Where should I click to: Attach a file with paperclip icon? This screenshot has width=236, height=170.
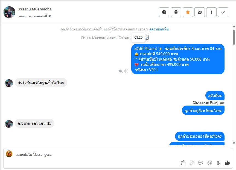click(x=192, y=163)
